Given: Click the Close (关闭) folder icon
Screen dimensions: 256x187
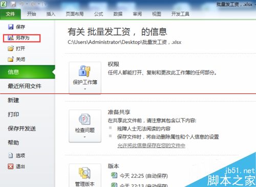Looking at the screenshot, I should [11, 59].
